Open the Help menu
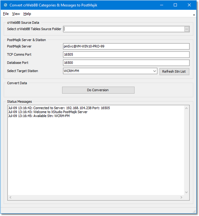 click(x=27, y=14)
